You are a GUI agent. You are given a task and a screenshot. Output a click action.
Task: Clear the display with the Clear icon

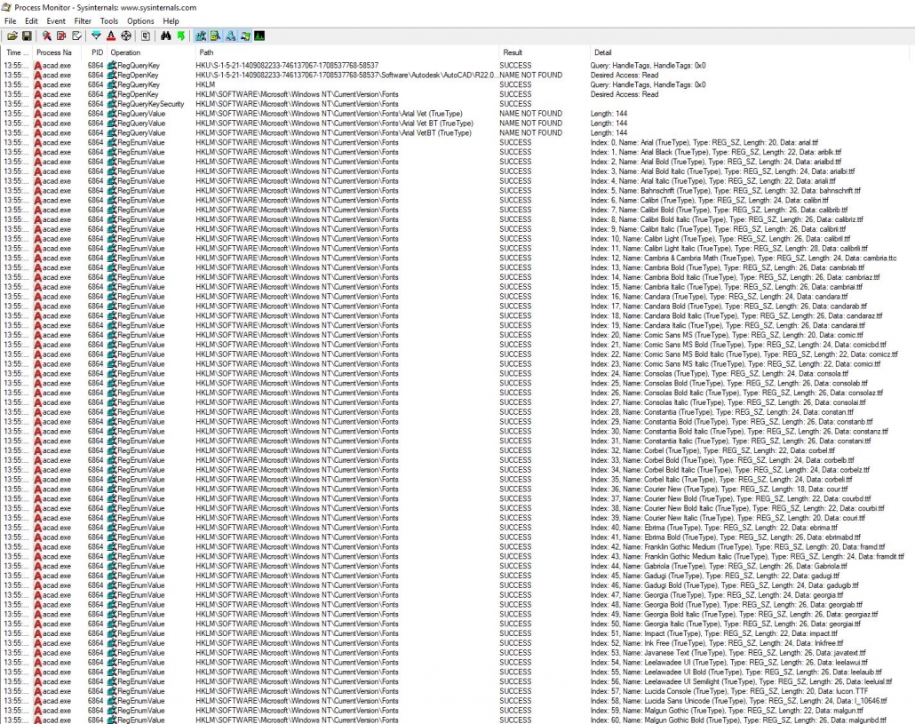tap(76, 36)
